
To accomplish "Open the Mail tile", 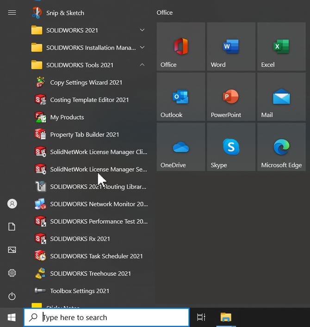I will pos(281,97).
